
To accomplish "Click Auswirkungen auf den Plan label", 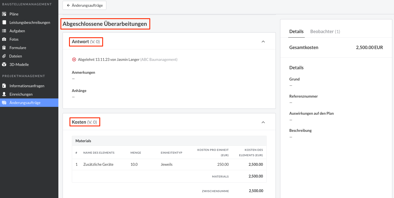I will [x=311, y=113].
